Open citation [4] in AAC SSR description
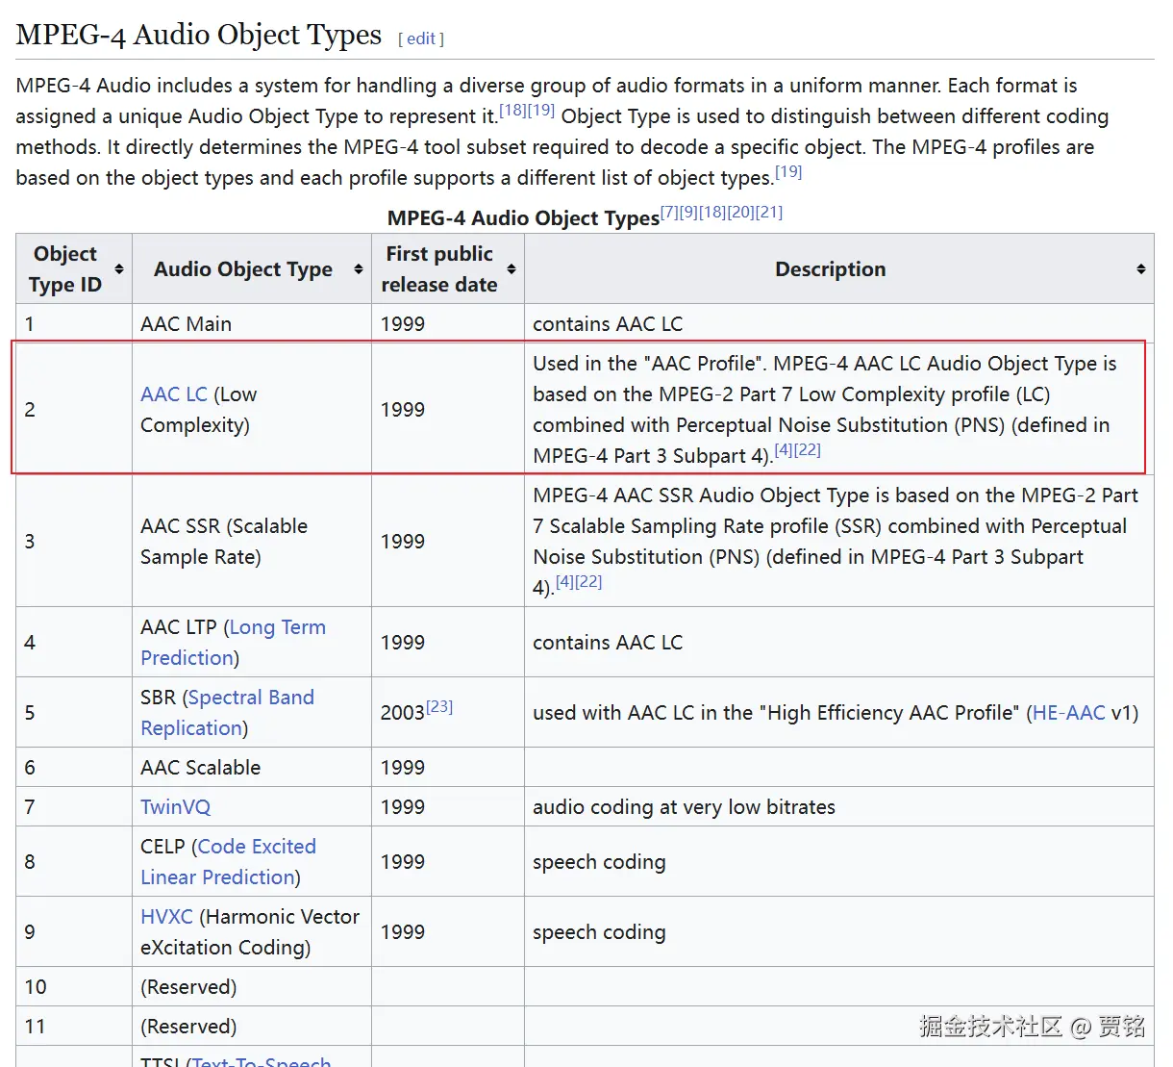1173x1067 pixels. coord(564,581)
